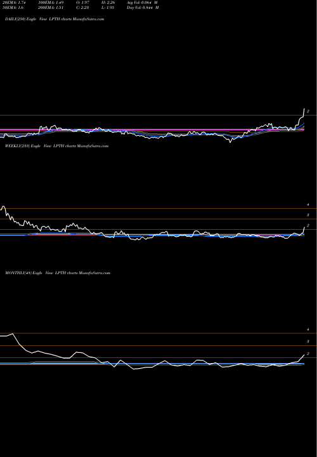The width and height of the screenshot is (317, 457).
Task: Select the 50EMA: 1.6 value
Action: [13, 8]
